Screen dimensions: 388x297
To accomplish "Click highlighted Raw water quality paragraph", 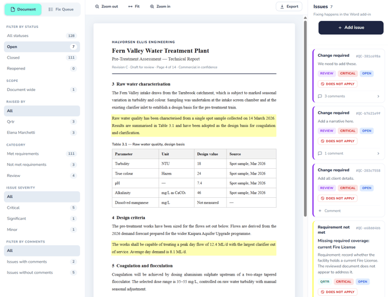I will pos(194,125).
